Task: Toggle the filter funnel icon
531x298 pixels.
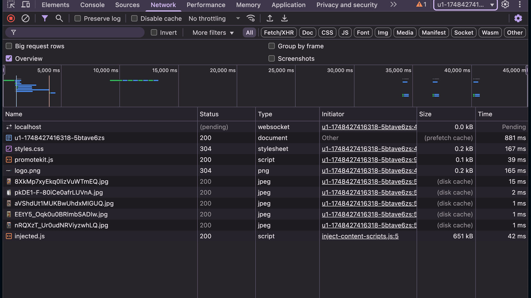Action: point(44,19)
